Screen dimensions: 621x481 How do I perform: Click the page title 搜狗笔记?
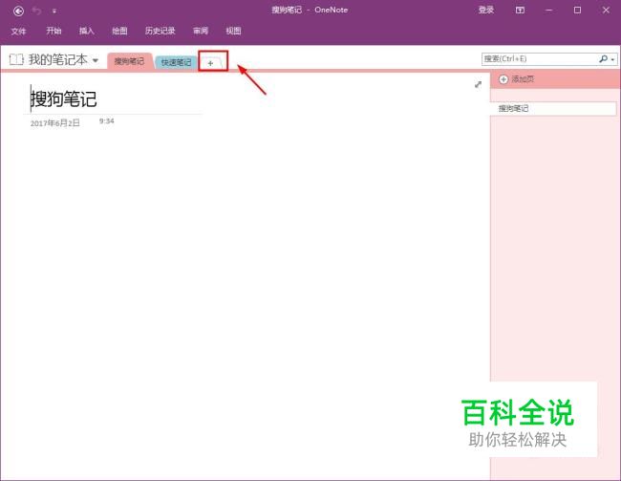click(64, 98)
